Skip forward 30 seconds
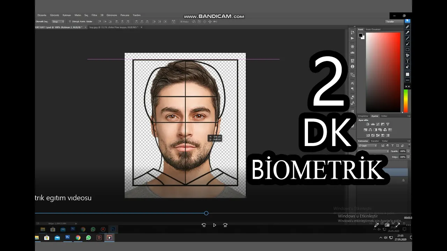 tap(225, 225)
